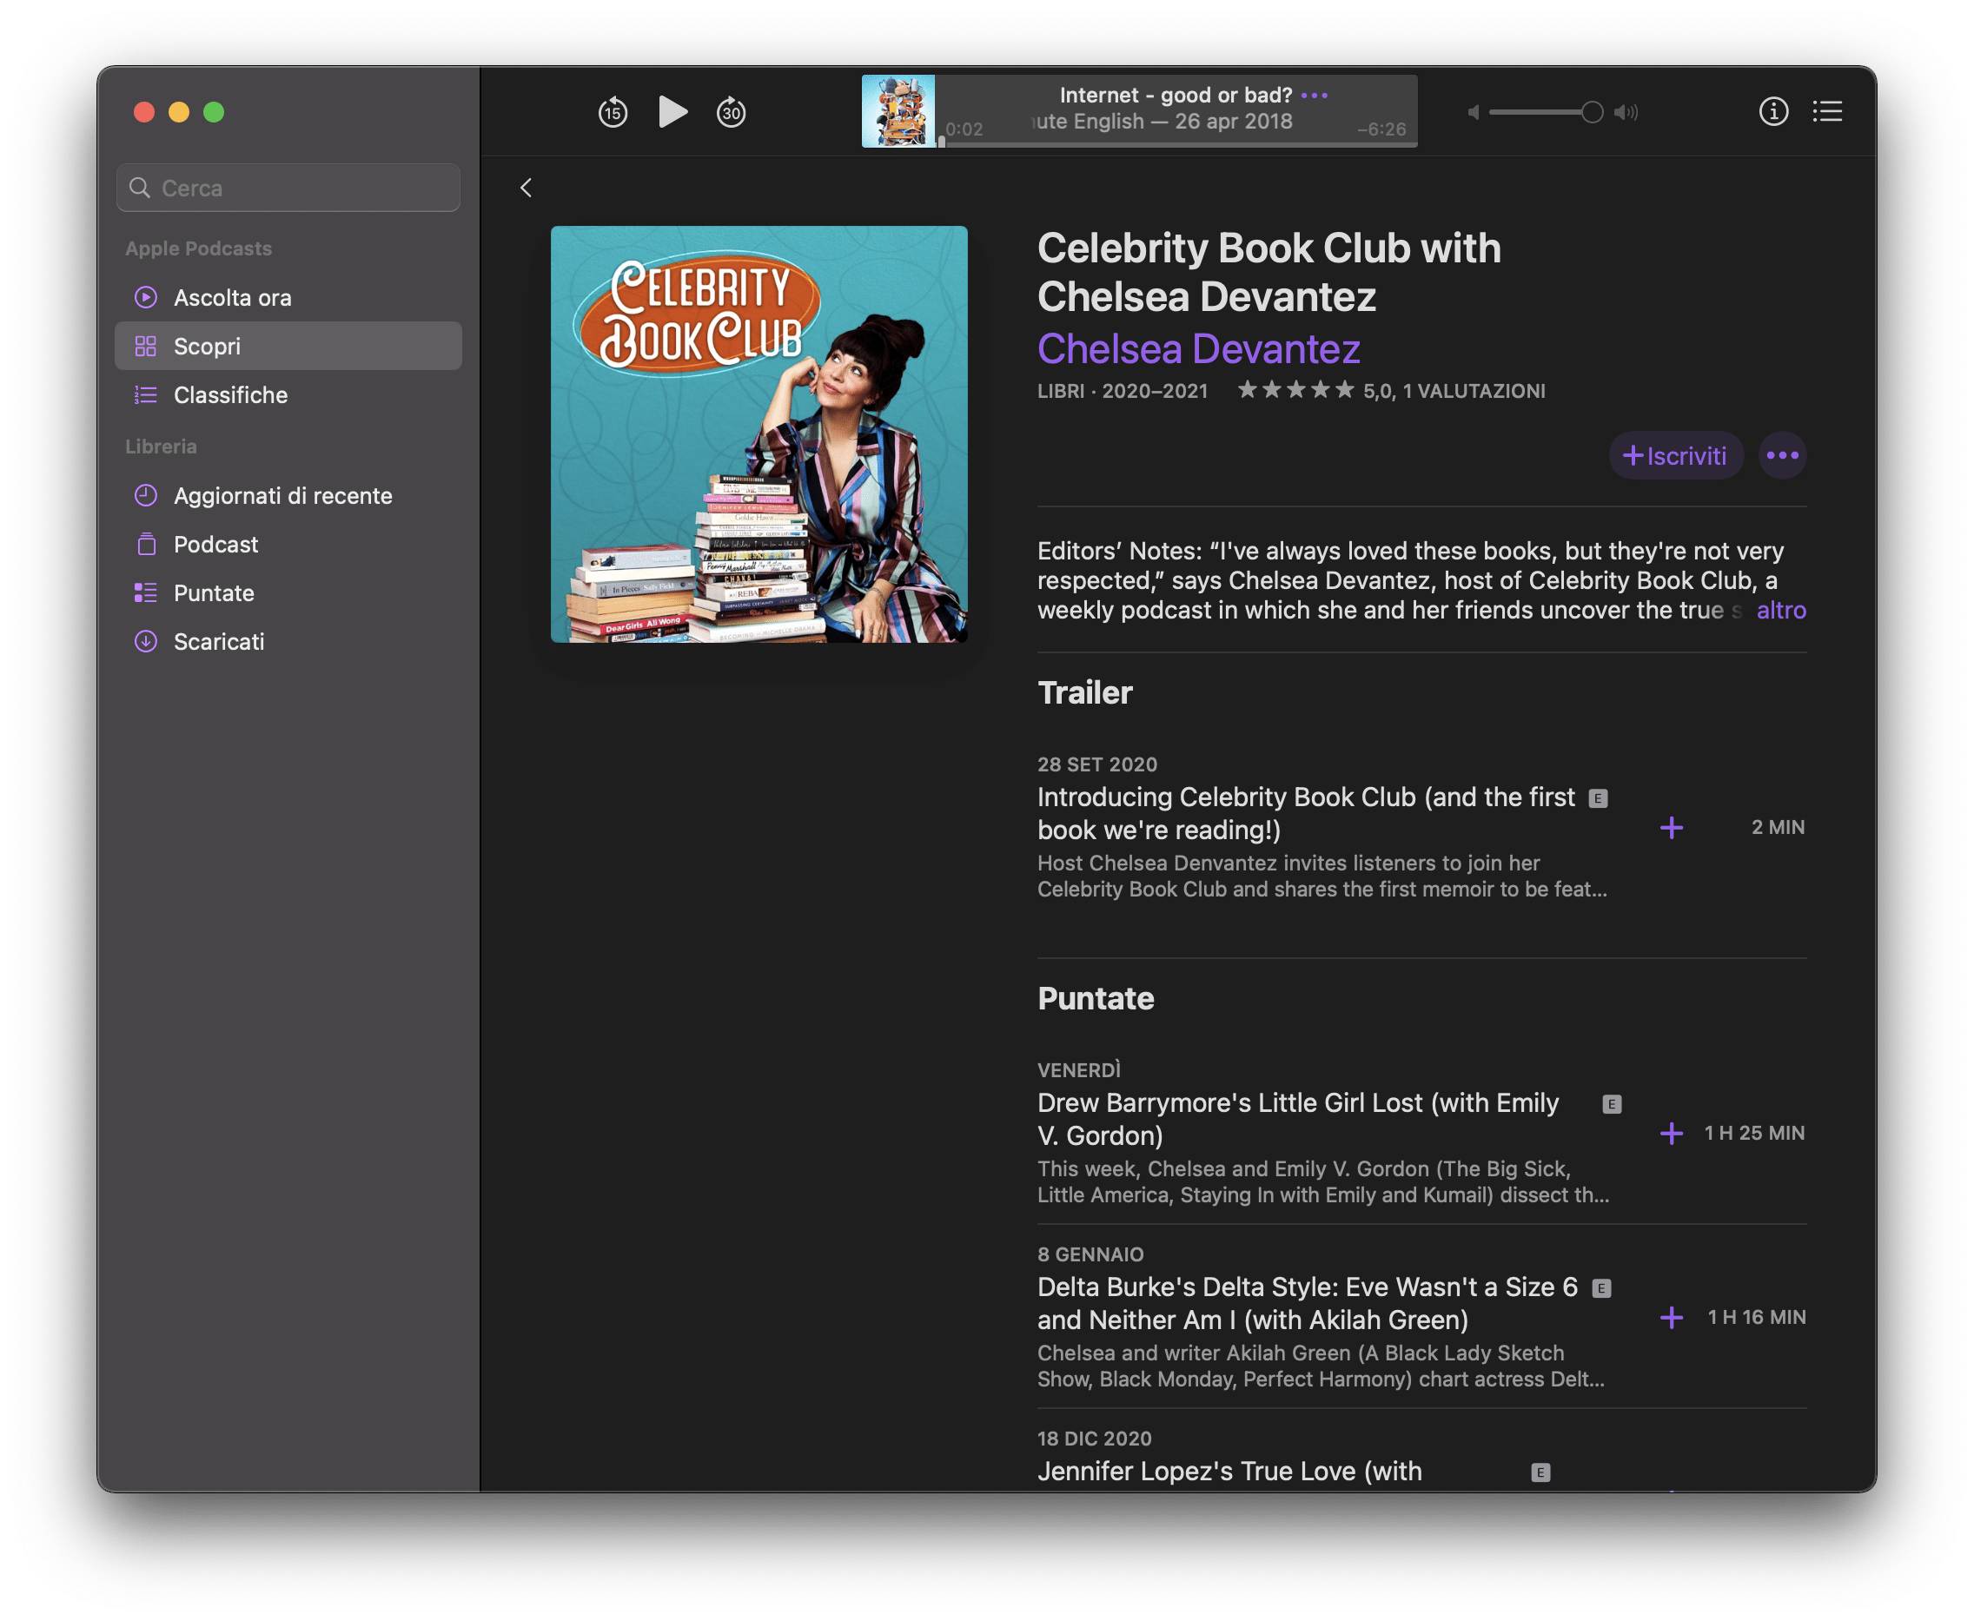
Task: Click the 'VENERDÌ' date label
Action: pos(1078,1070)
